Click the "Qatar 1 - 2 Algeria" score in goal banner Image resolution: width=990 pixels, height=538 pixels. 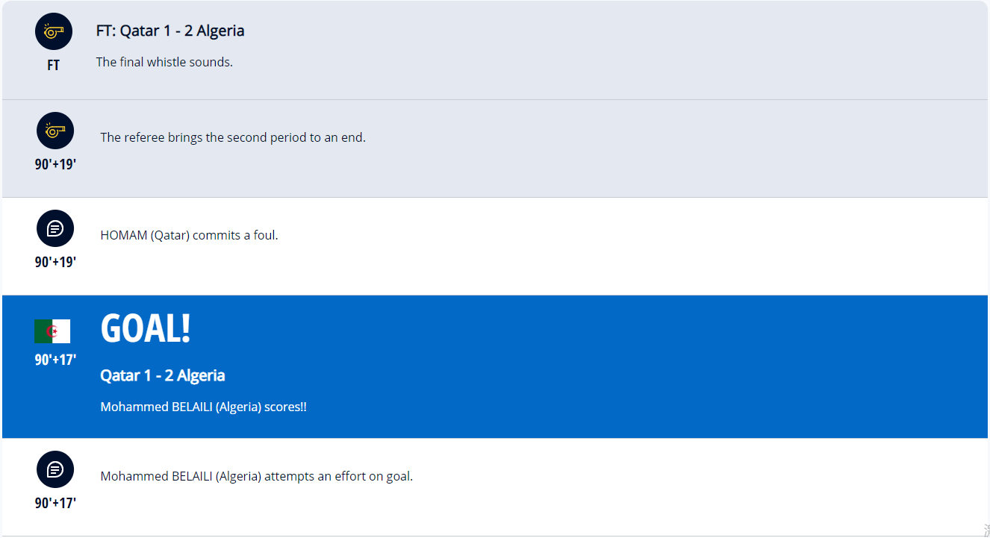coord(163,375)
